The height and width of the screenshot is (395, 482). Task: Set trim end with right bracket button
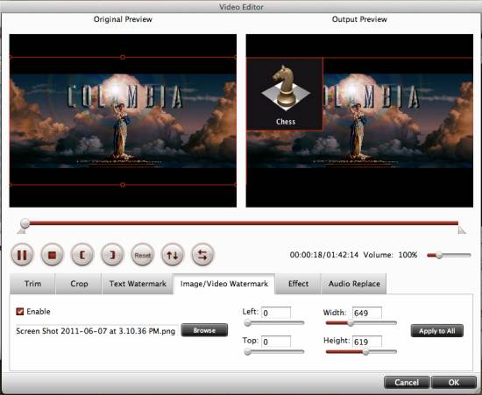(x=112, y=255)
